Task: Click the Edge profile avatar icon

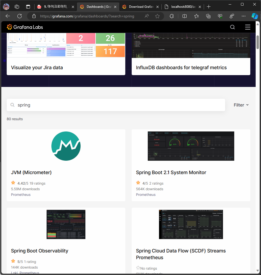Action: (6, 7)
